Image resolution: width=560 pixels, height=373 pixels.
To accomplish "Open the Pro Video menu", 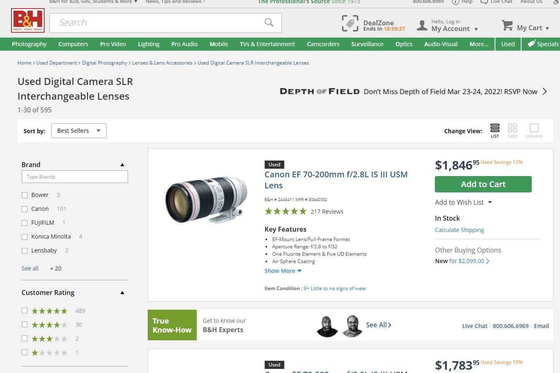I will click(113, 44).
